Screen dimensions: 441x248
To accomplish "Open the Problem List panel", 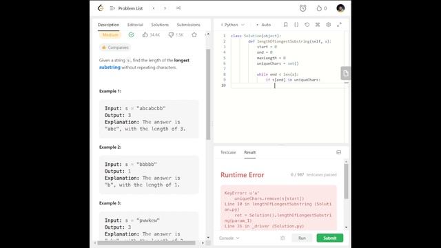I will [127, 8].
